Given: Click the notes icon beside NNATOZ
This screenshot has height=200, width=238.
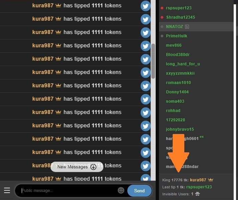Looking at the screenshot, I should [x=187, y=27].
